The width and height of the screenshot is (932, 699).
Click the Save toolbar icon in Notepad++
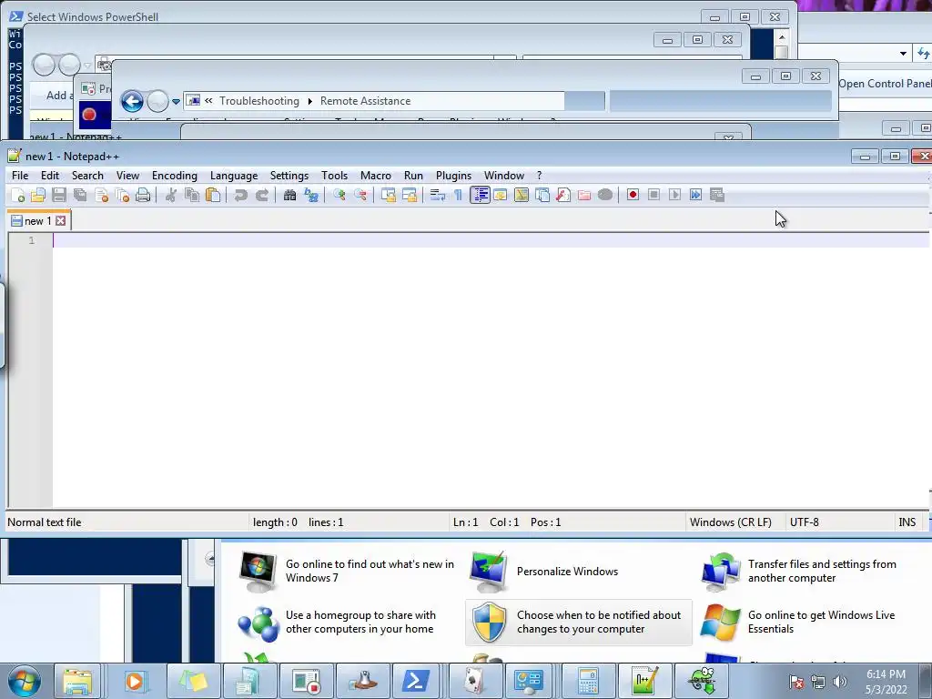[x=59, y=195]
